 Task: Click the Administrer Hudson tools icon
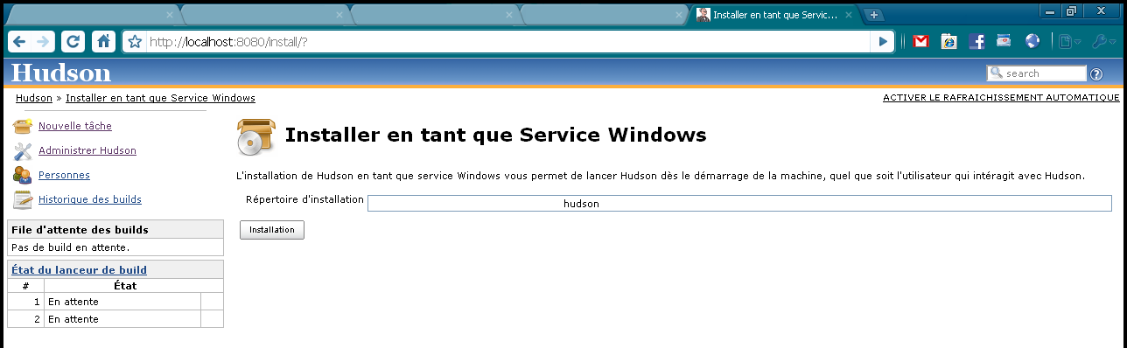coord(23,150)
